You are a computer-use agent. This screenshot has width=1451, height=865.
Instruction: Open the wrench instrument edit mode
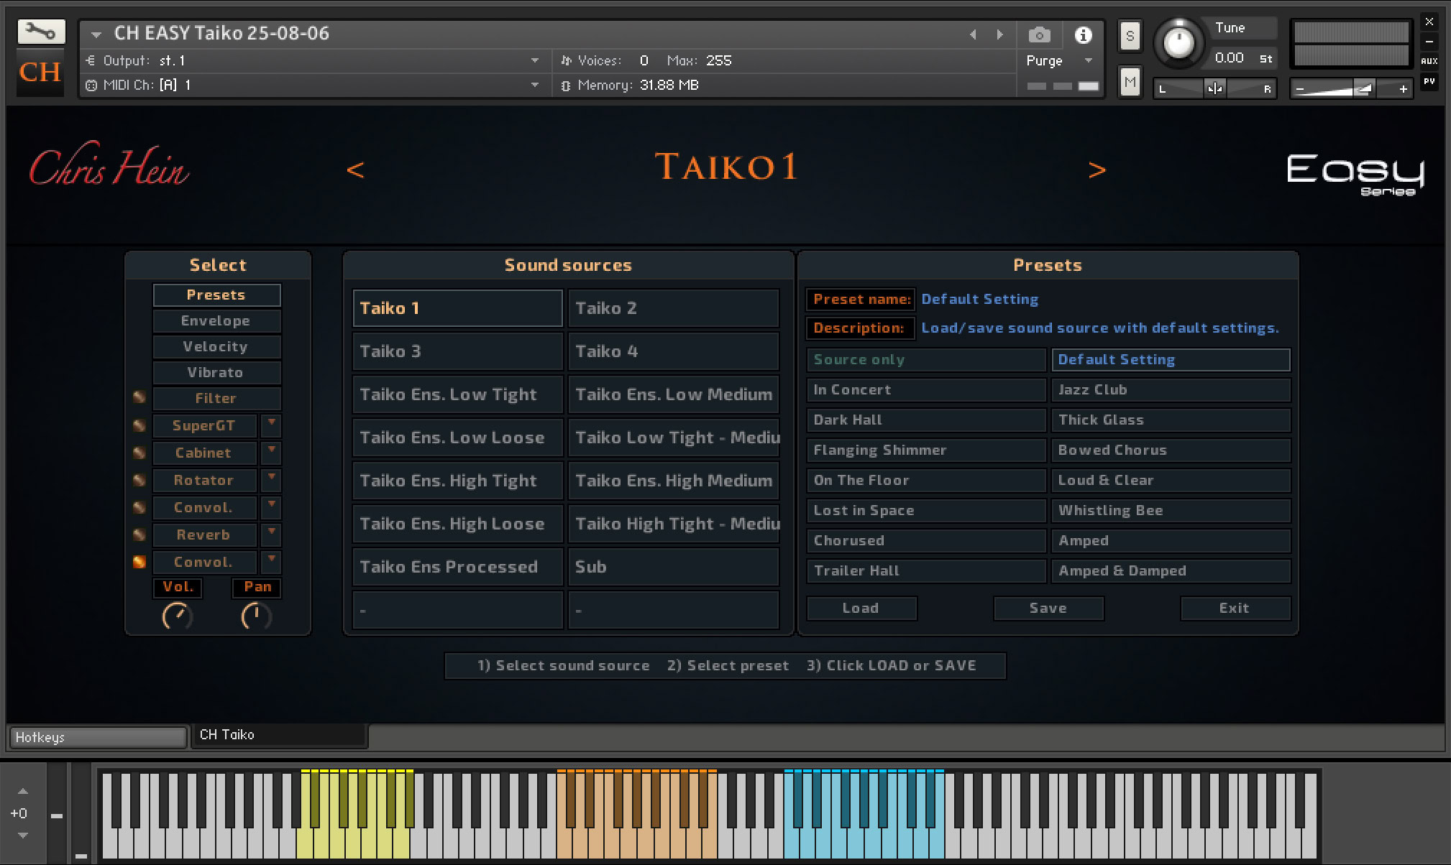point(41,32)
